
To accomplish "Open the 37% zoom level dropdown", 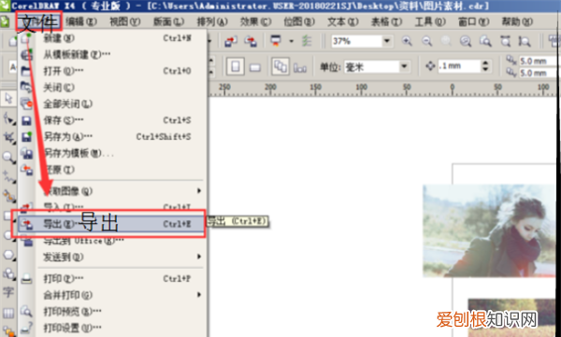I will click(x=387, y=41).
